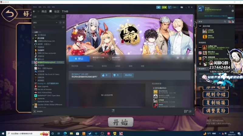243x136 pixels.
Task: Go back with Steam's left arrow
Action: [x=34, y=11]
